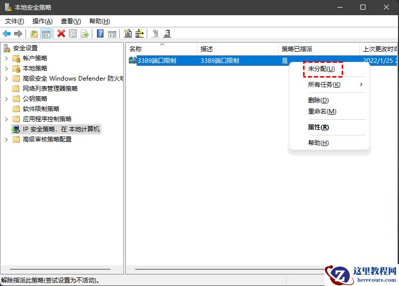Image resolution: width=399 pixels, height=286 pixels.
Task: Expand the 帐户策略 tree node
Action: coord(7,58)
